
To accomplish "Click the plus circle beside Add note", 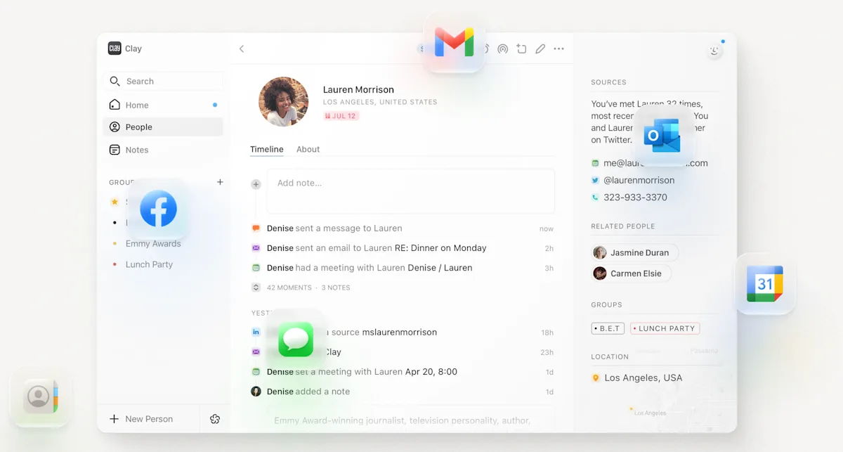I will [256, 184].
